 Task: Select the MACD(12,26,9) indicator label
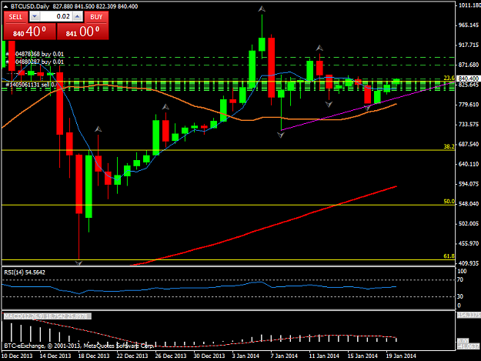[47, 316]
